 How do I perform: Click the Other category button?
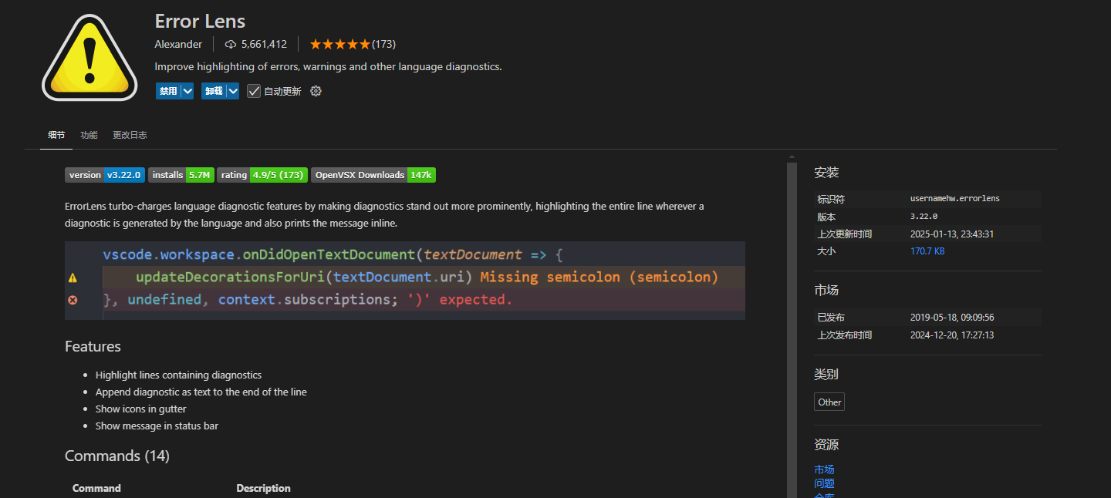[829, 402]
